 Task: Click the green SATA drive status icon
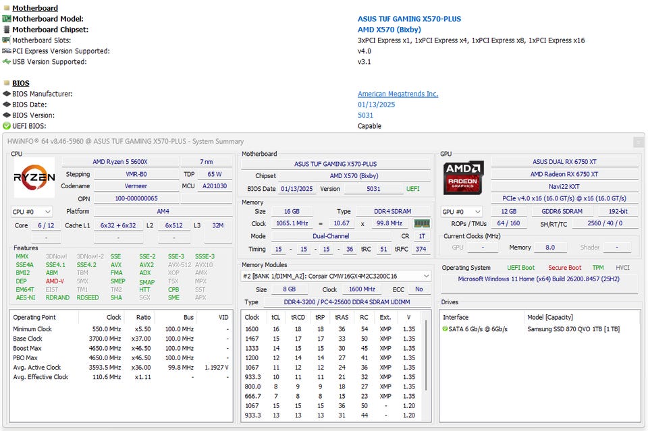coord(445,329)
